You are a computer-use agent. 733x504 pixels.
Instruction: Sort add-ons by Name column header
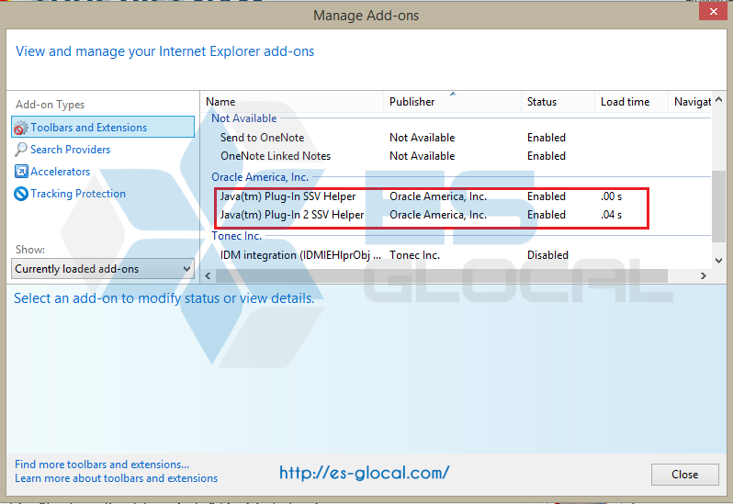click(292, 102)
